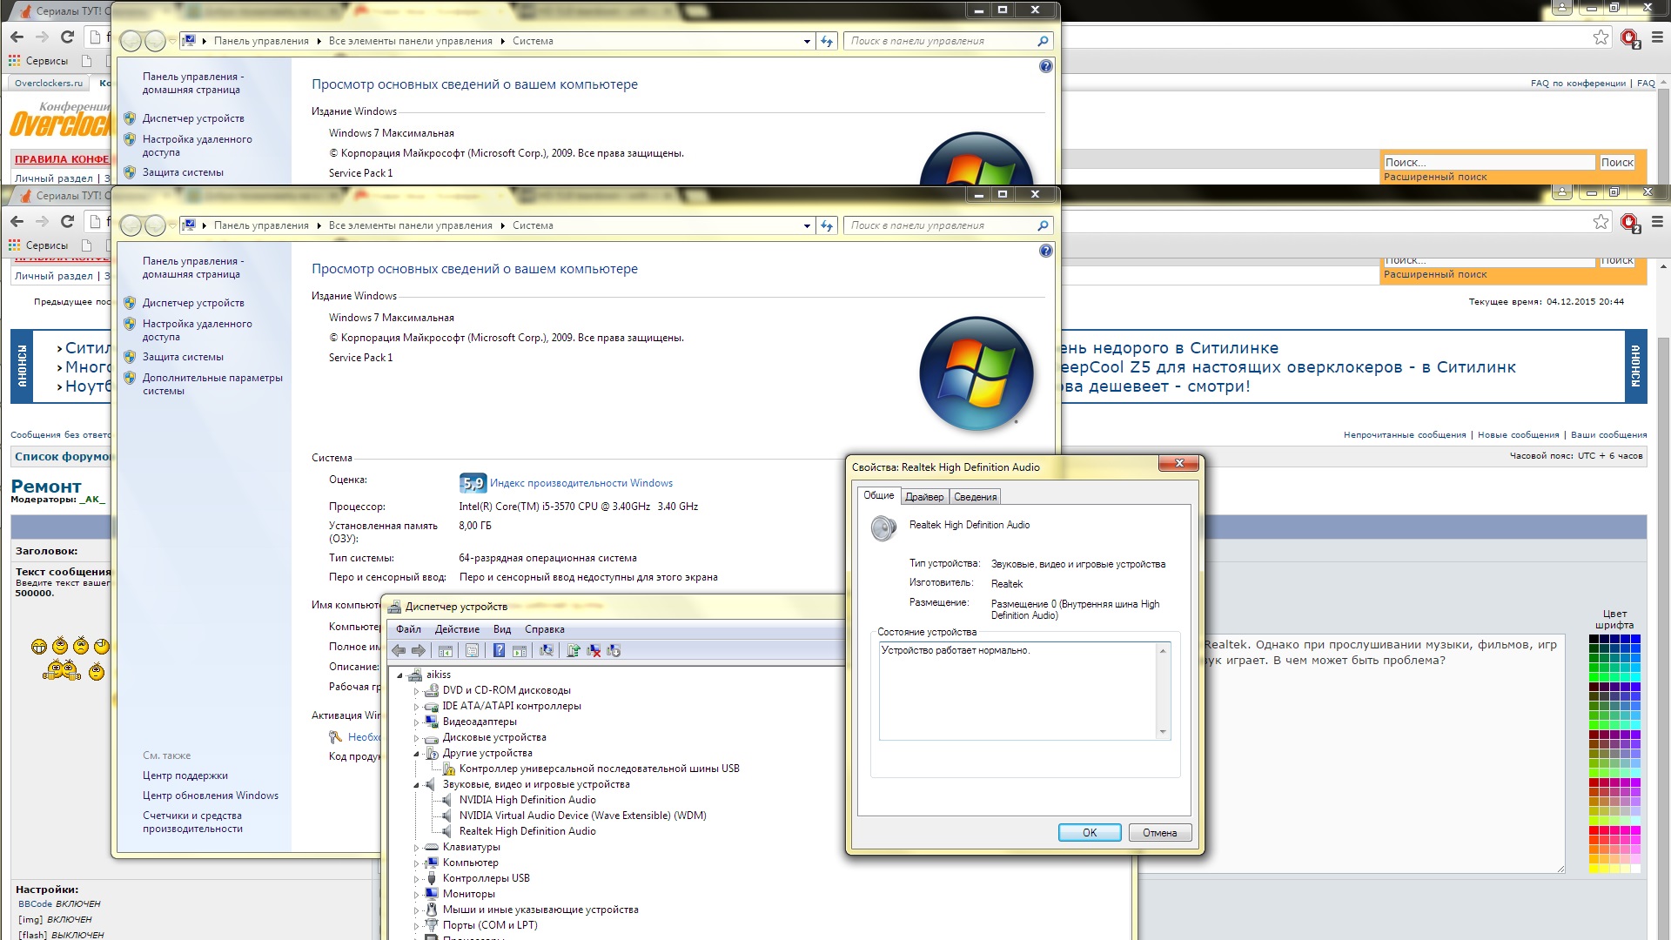Click the speaker icon beside NVIDIA High Definition Audio
Image resolution: width=1671 pixels, height=940 pixels.
coord(448,800)
